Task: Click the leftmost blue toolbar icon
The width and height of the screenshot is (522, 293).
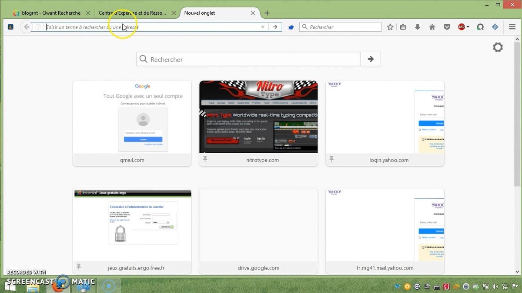Action: (x=11, y=27)
